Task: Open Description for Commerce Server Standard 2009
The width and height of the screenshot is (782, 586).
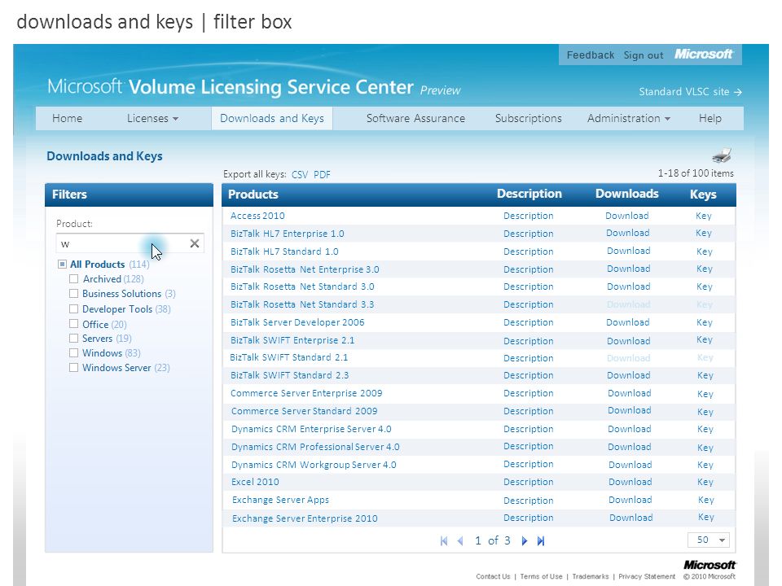Action: (x=528, y=411)
